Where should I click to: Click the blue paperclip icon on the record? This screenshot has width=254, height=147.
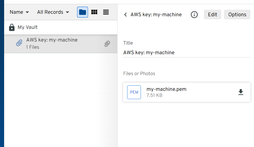[x=19, y=43]
